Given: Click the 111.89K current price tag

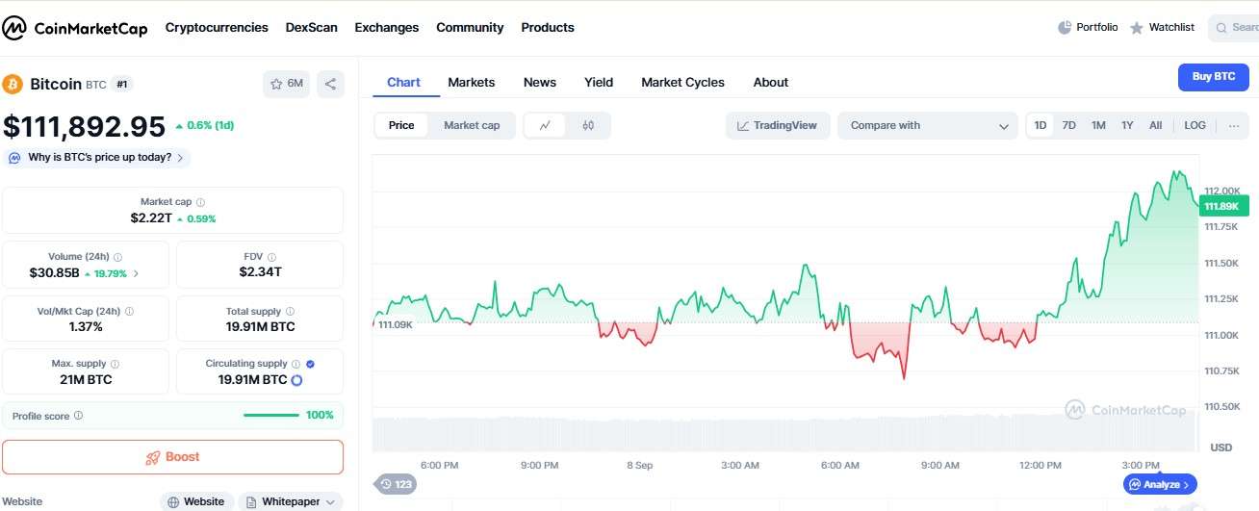Looking at the screenshot, I should click(1223, 206).
